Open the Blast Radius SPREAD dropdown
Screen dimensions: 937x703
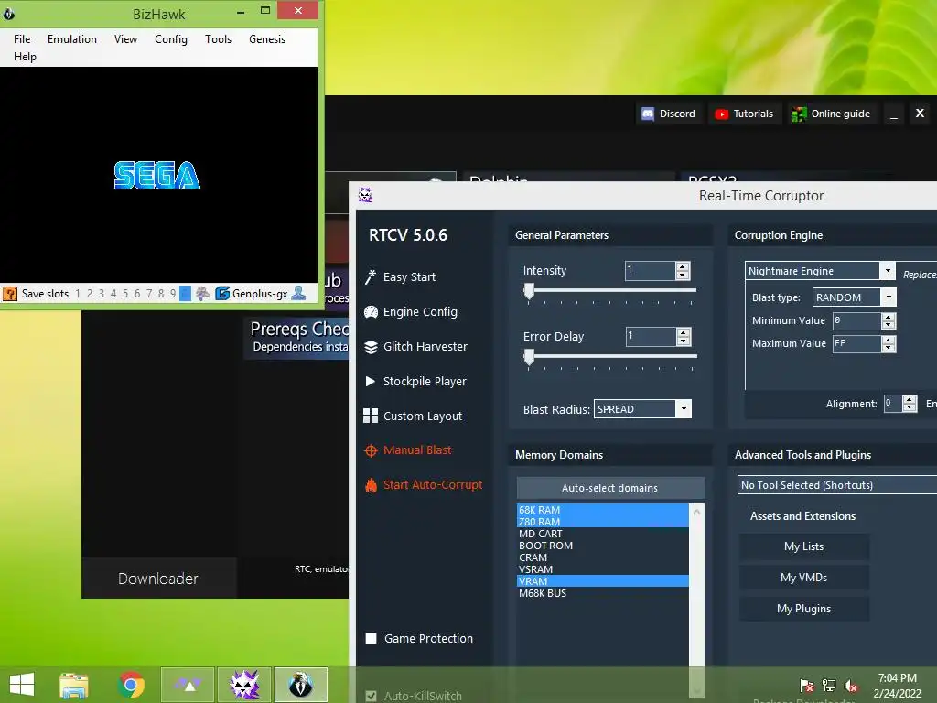coord(684,409)
